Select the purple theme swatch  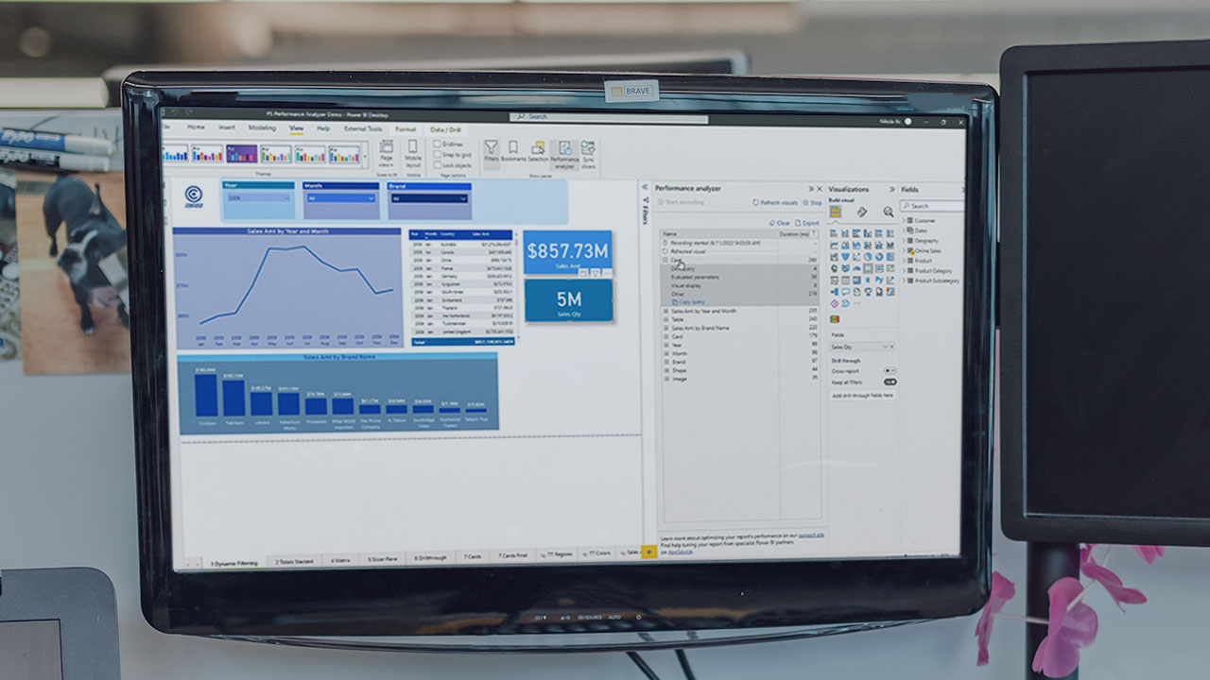tap(241, 153)
